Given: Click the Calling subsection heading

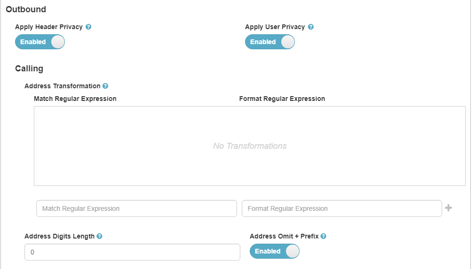Looking at the screenshot, I should (x=29, y=69).
